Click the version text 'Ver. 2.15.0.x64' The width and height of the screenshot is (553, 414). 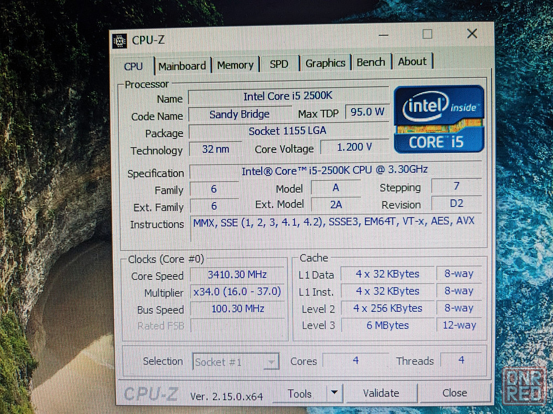[x=226, y=396]
